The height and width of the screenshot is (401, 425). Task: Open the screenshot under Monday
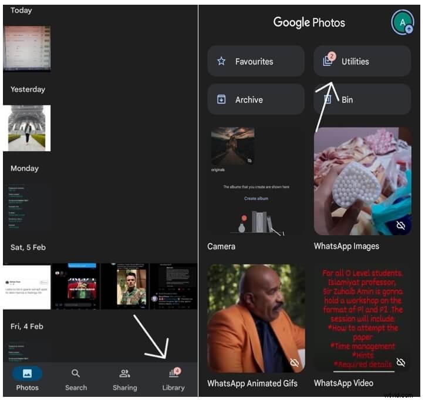pyautogui.click(x=27, y=207)
